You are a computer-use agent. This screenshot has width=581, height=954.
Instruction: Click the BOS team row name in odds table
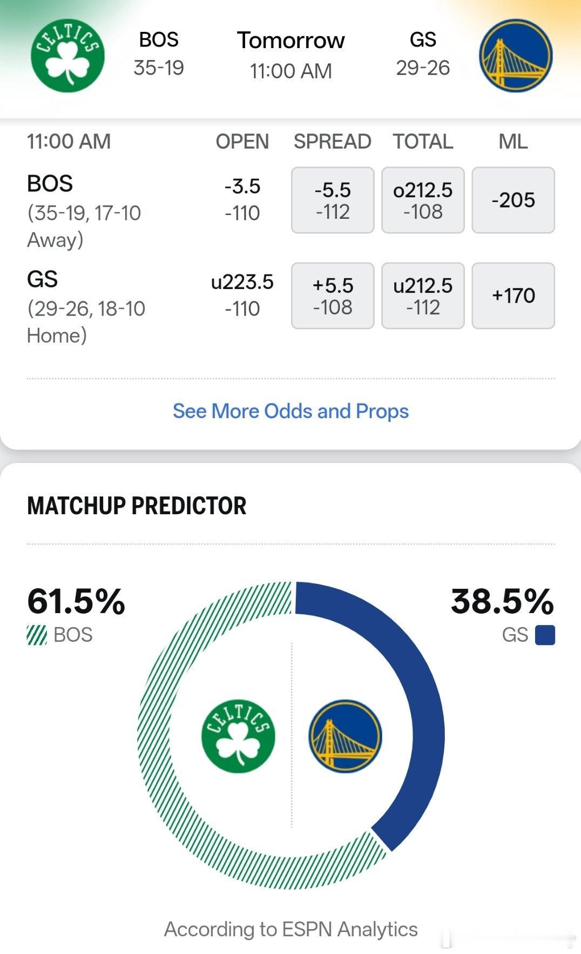(x=50, y=184)
